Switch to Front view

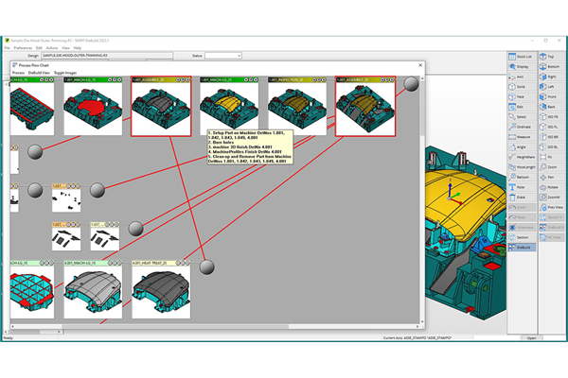(552, 97)
